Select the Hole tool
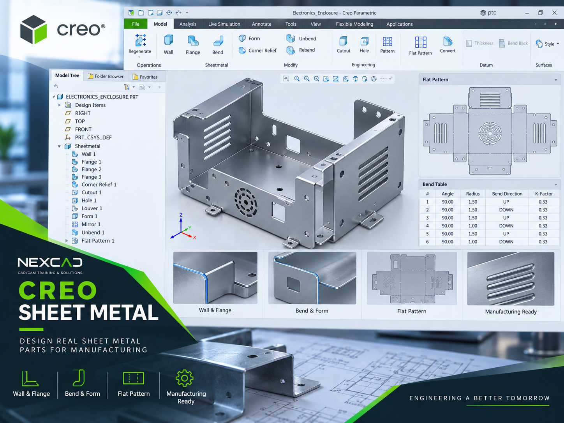 click(x=364, y=44)
